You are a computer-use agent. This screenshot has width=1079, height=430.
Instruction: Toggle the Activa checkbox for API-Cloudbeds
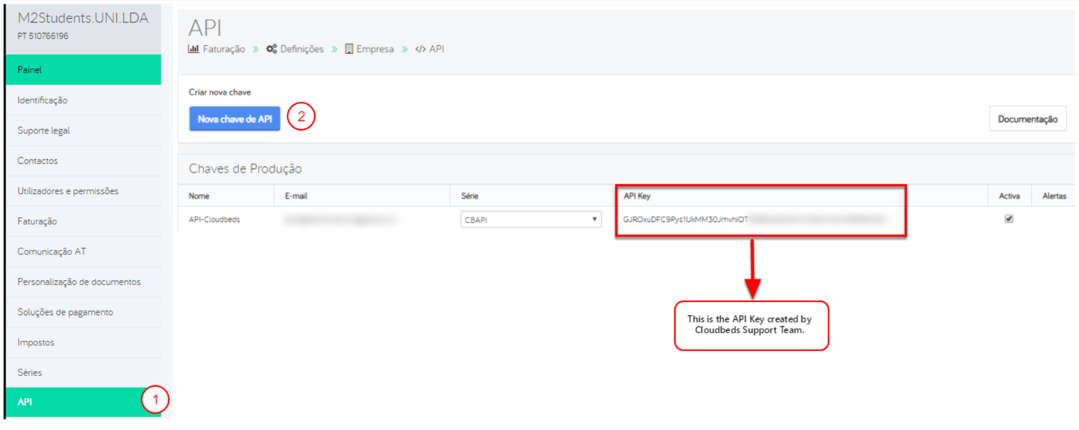[x=1009, y=219]
